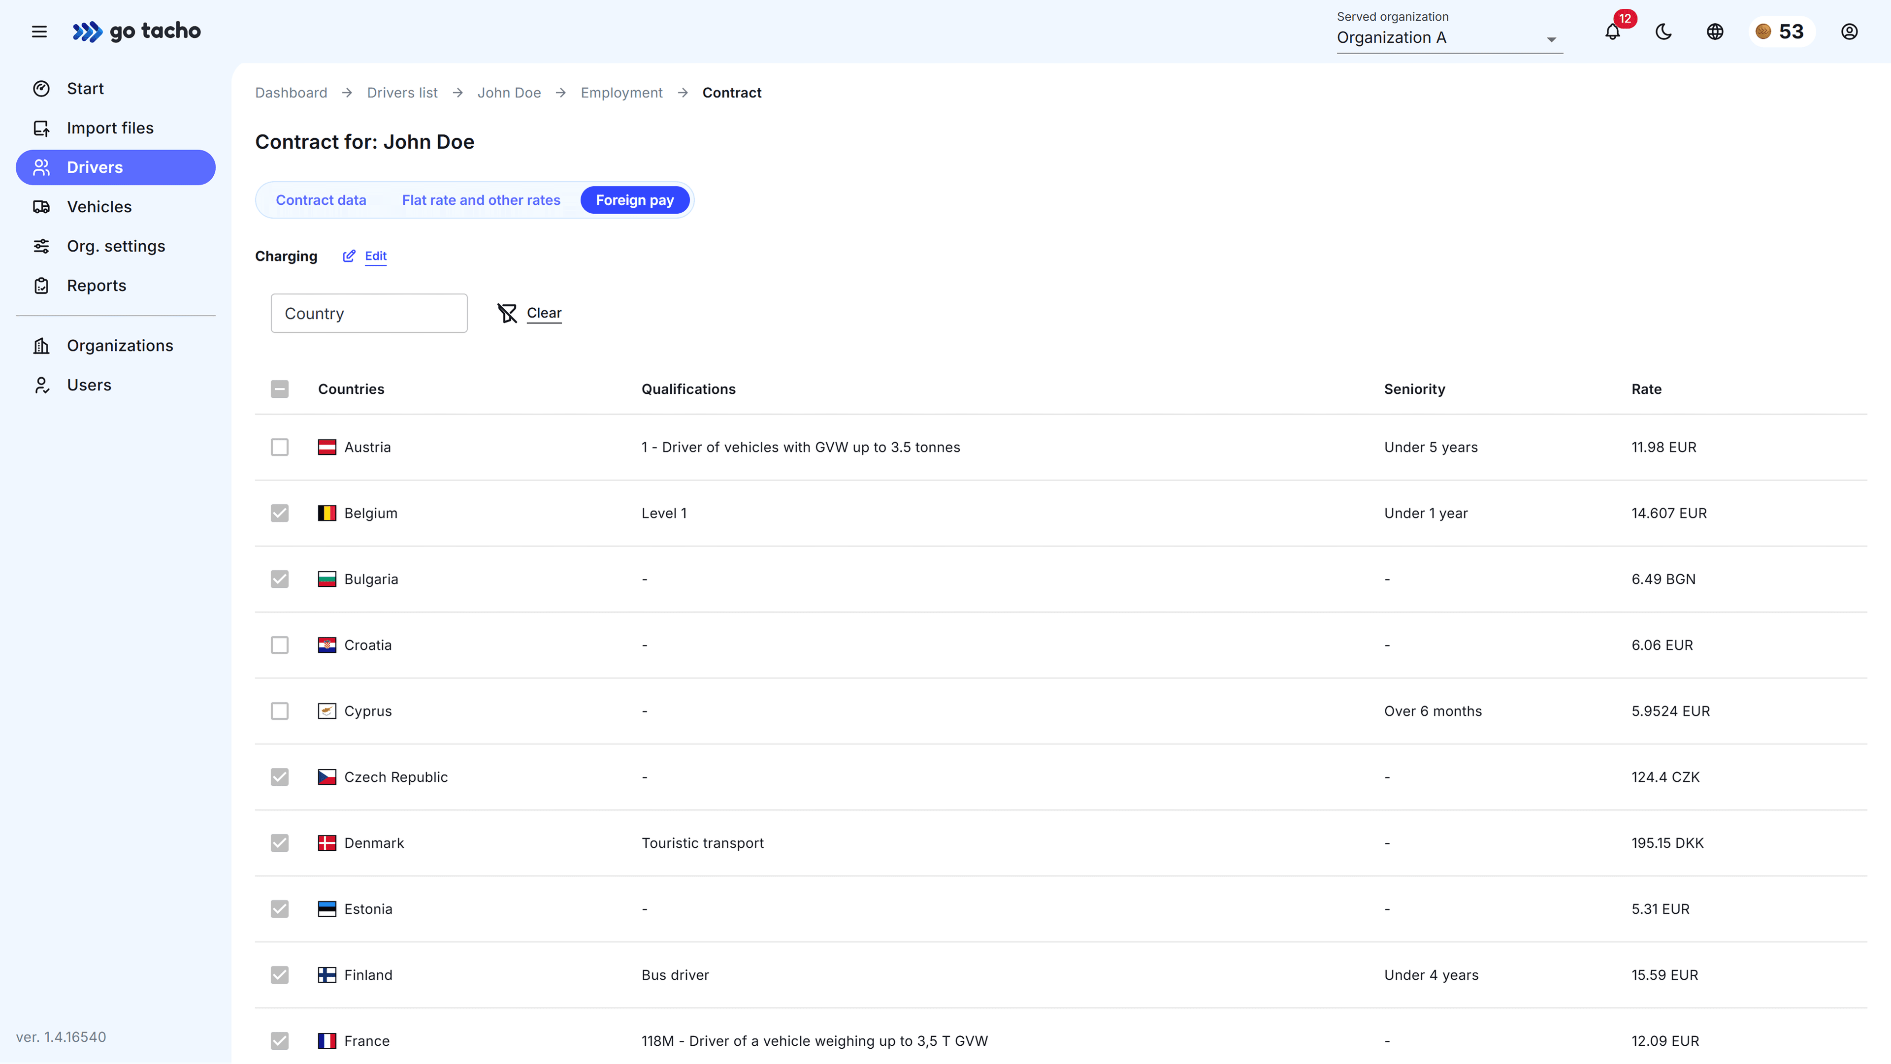Open Reports in the sidebar

click(96, 286)
